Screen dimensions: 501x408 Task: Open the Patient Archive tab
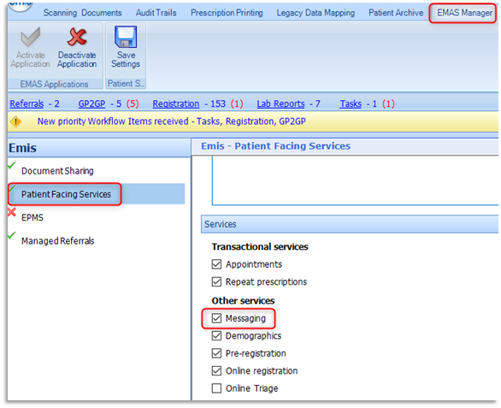tap(396, 13)
